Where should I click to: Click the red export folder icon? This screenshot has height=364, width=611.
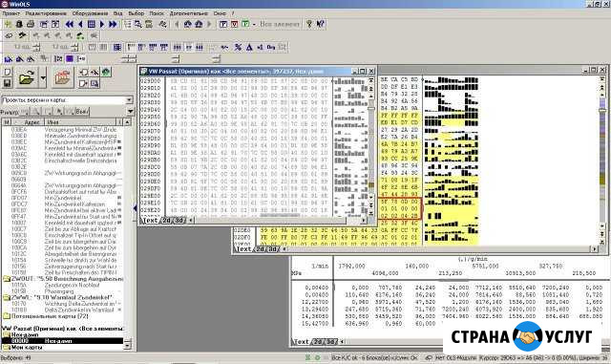pyautogui.click(x=62, y=76)
